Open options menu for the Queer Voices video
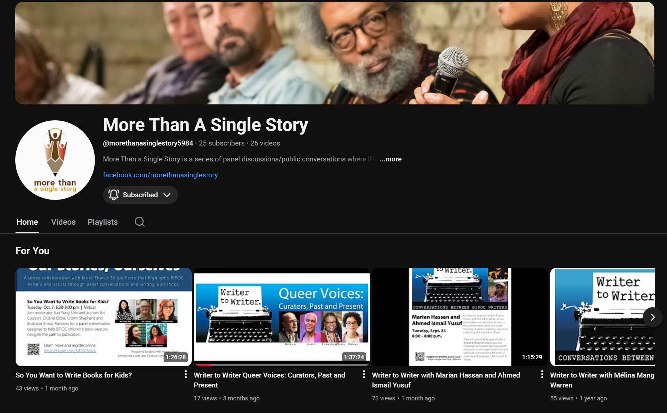The height and width of the screenshot is (413, 667). pos(364,375)
